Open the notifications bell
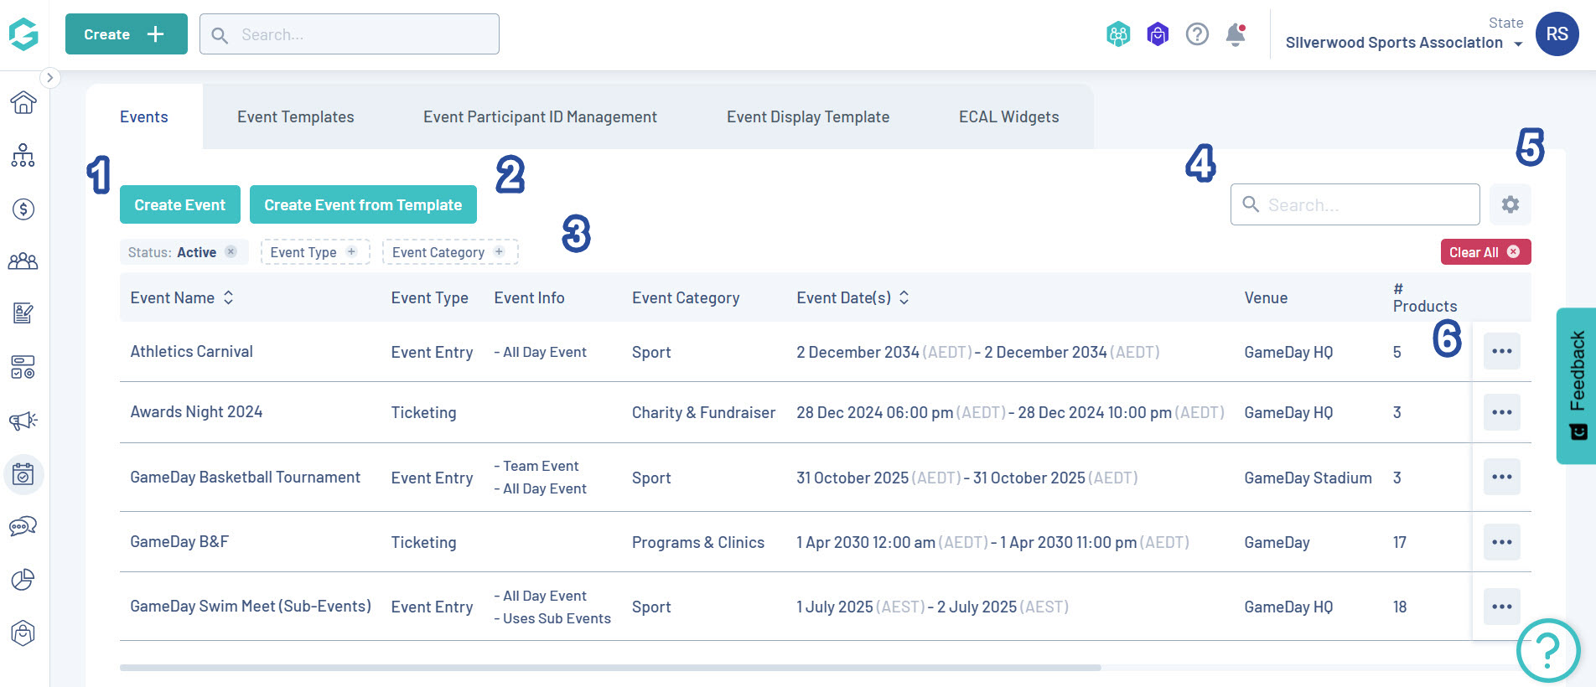The width and height of the screenshot is (1596, 687). click(x=1236, y=34)
